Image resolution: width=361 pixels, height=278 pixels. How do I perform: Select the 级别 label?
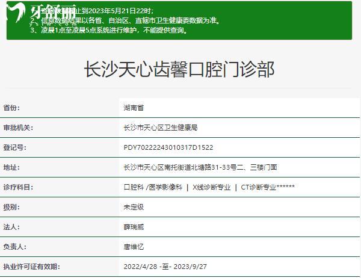(11, 207)
